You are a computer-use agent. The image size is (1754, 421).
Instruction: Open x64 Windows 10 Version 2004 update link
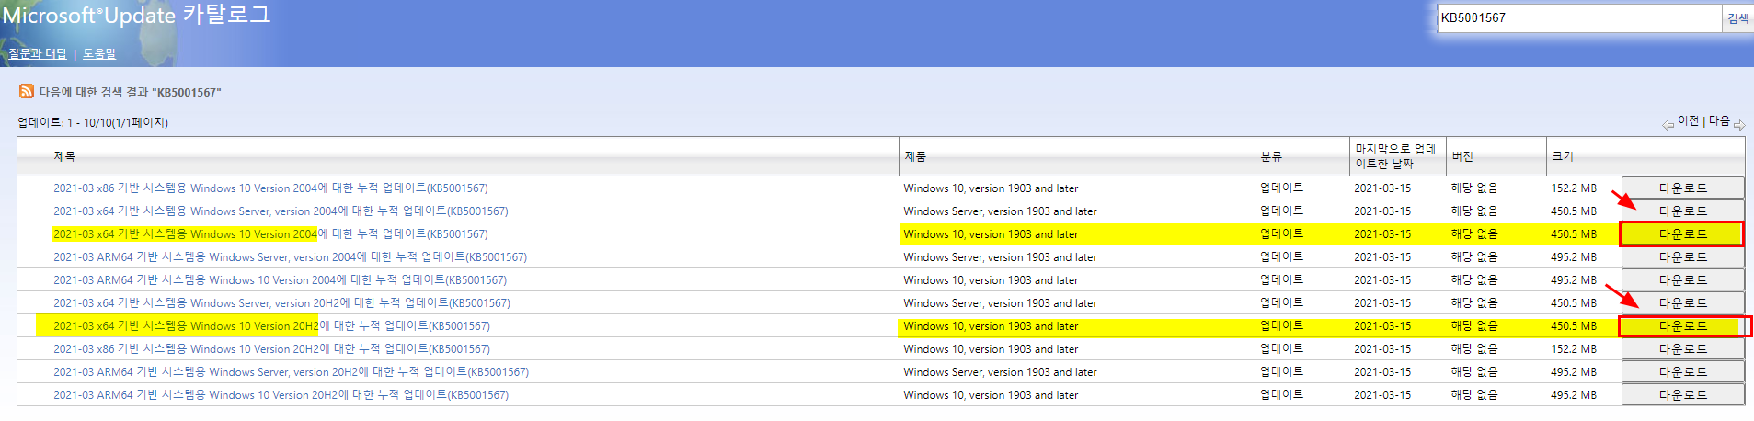270,233
